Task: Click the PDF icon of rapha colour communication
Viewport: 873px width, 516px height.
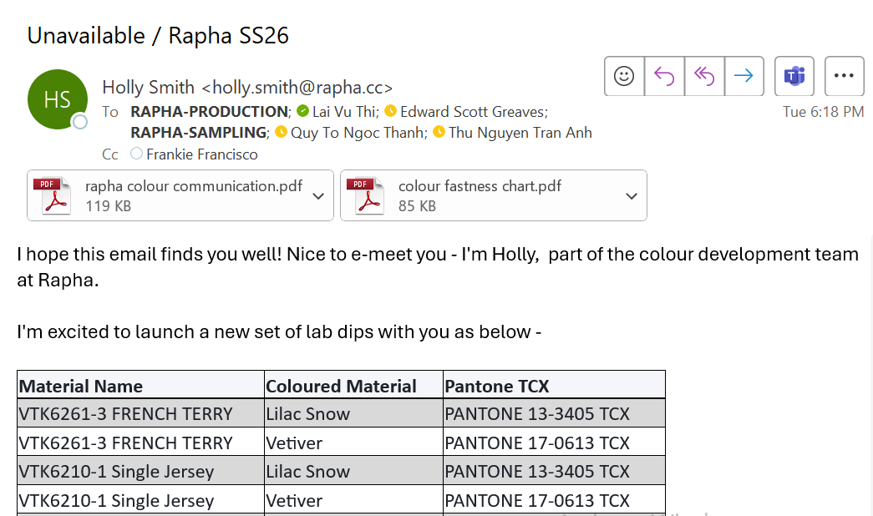Action: point(52,195)
